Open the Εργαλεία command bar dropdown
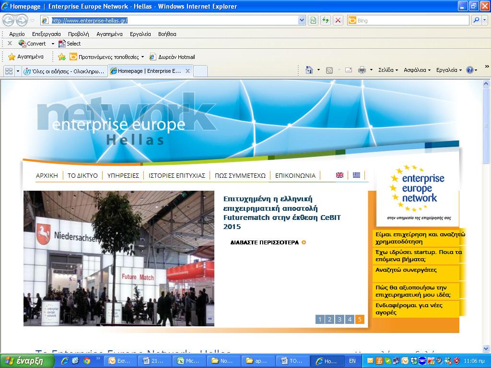Screen dimensions: 491x368 [x=449, y=70]
